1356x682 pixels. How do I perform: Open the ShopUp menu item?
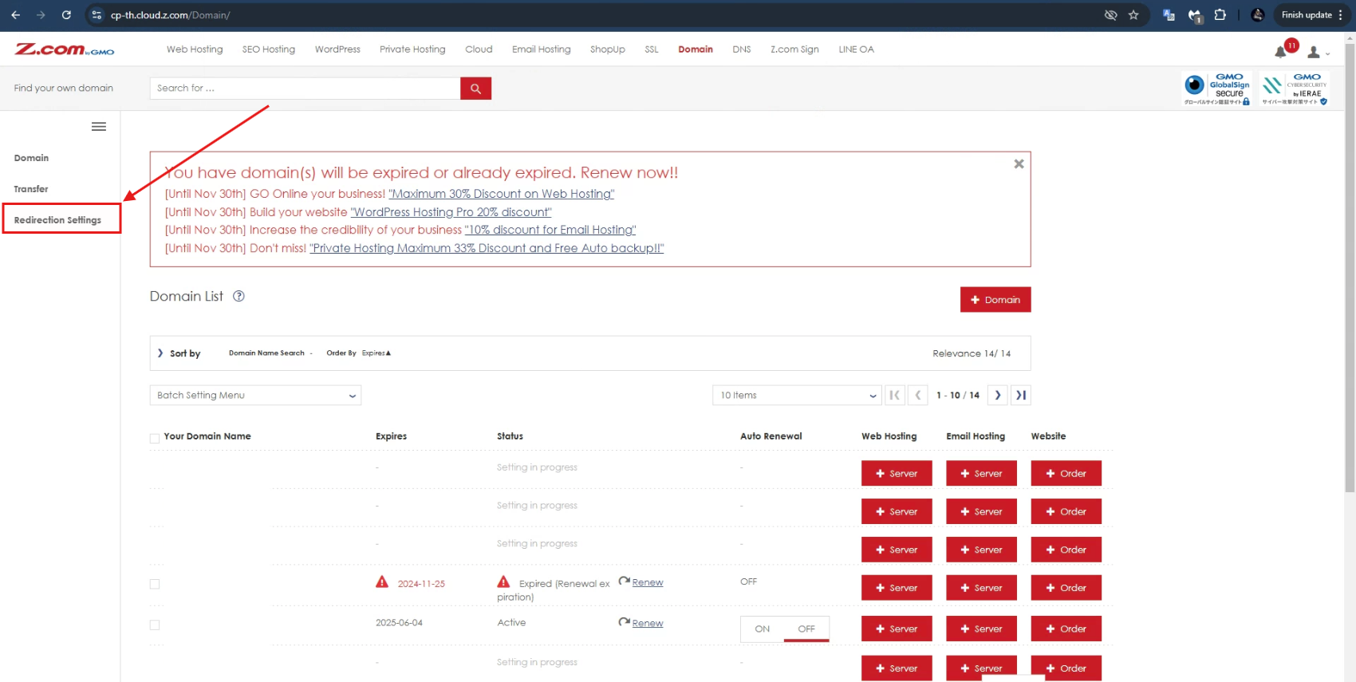[x=608, y=49]
